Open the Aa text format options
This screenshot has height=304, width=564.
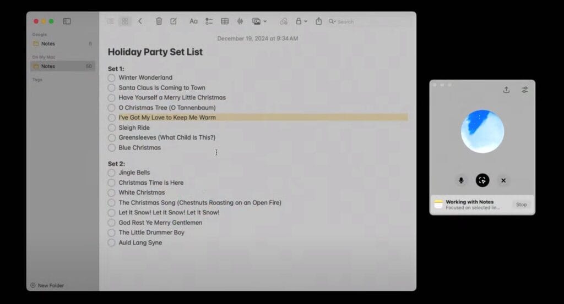click(193, 21)
